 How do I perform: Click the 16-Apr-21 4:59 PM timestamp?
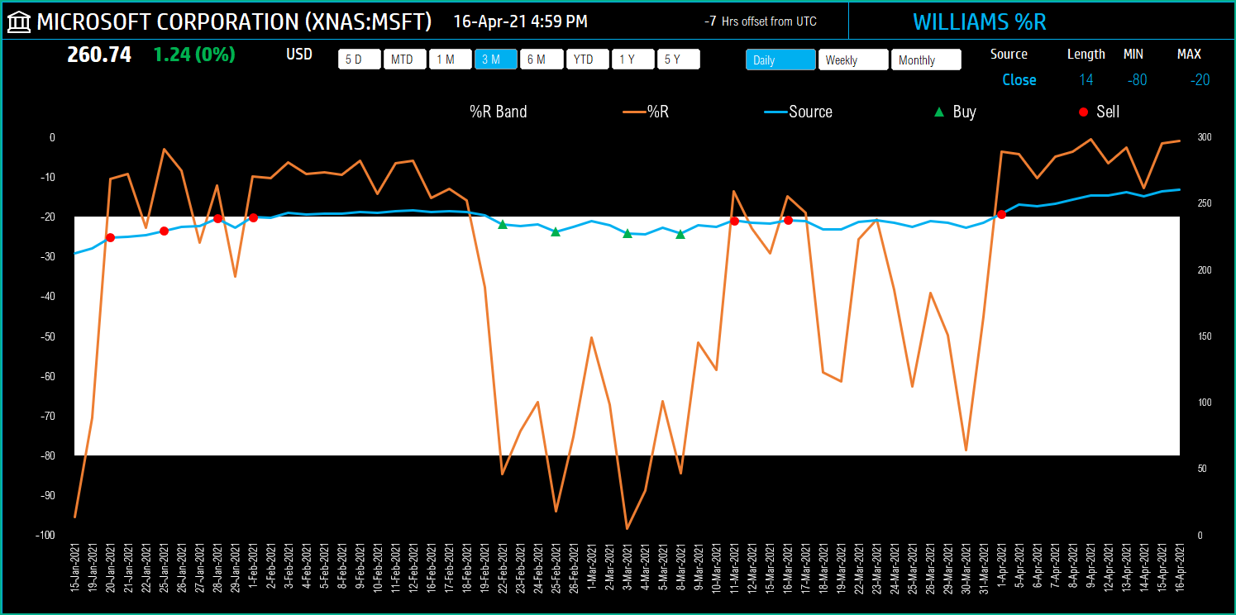521,21
